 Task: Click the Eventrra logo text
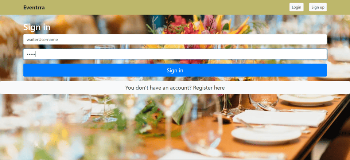click(x=34, y=7)
